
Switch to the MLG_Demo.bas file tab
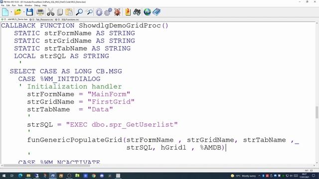click(14, 19)
